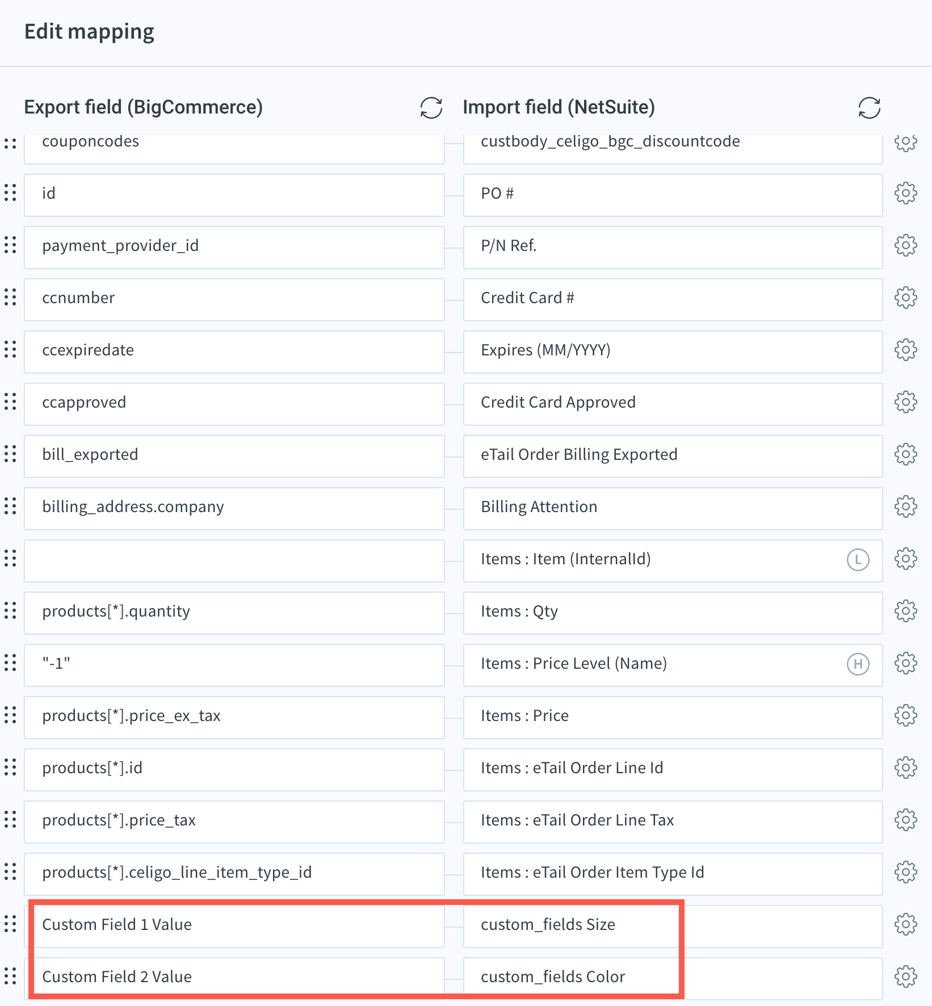The width and height of the screenshot is (932, 1006).
Task: Open settings gear for Credit Card # mapping
Action: click(x=905, y=298)
